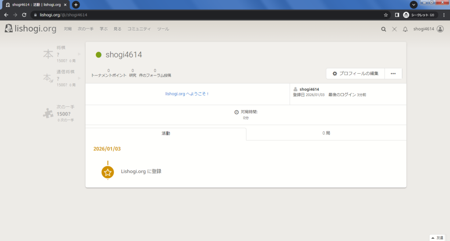
Task: Open the コミュニティ menu
Action: [x=139, y=29]
